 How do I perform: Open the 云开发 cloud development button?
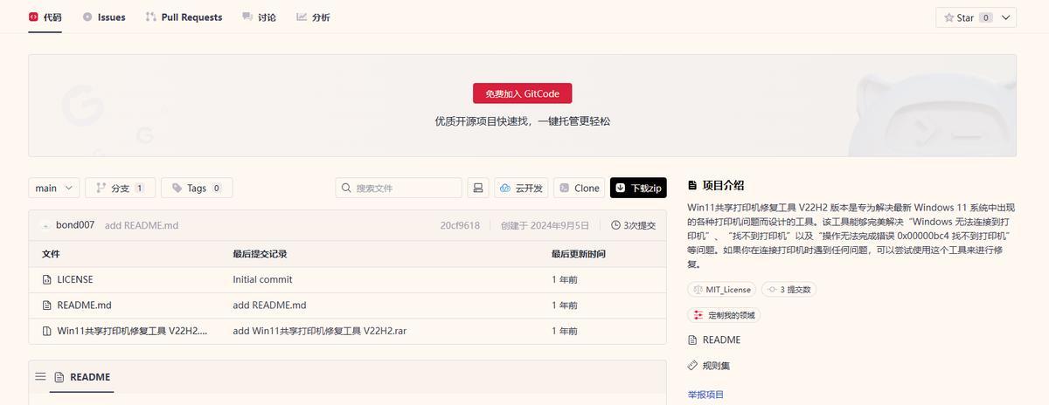pos(520,188)
